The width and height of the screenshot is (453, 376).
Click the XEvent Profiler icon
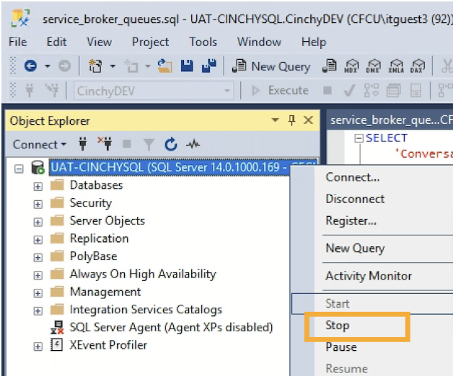click(x=56, y=345)
